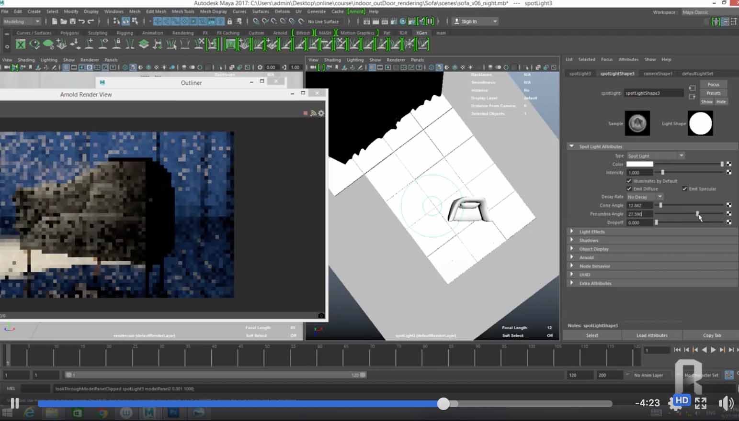739x421 pixels.
Task: Click the open scene folder icon
Action: point(63,22)
